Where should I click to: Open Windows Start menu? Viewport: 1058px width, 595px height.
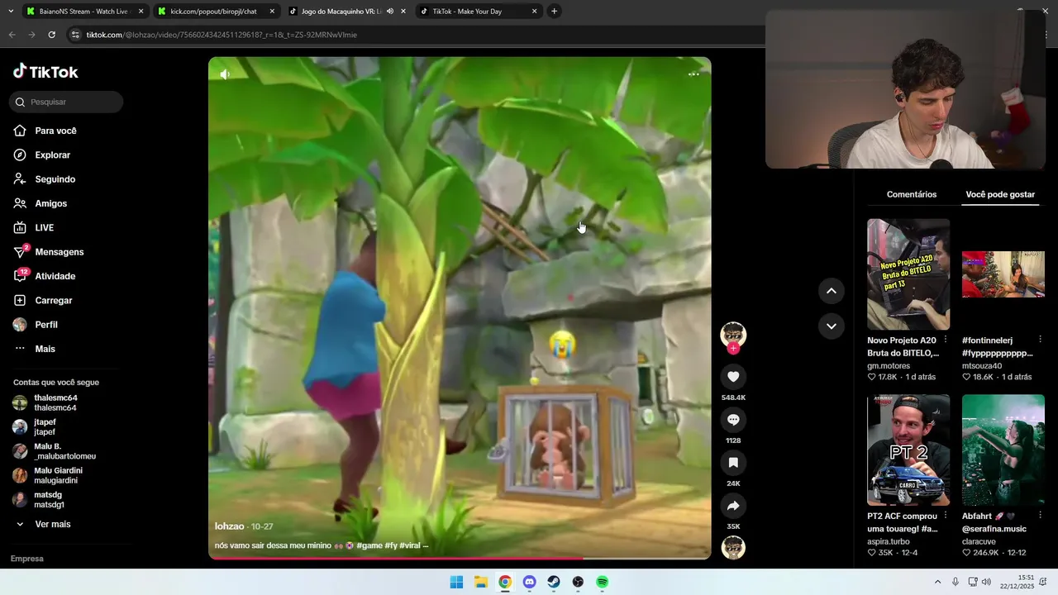point(456,582)
